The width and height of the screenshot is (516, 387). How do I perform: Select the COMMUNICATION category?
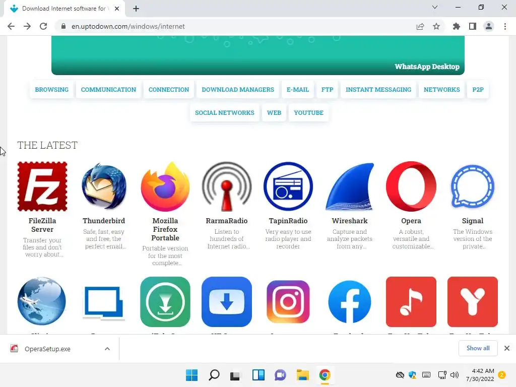(x=108, y=90)
